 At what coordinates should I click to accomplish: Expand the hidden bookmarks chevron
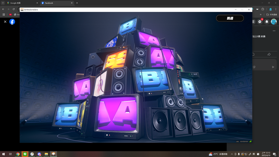[261, 15]
